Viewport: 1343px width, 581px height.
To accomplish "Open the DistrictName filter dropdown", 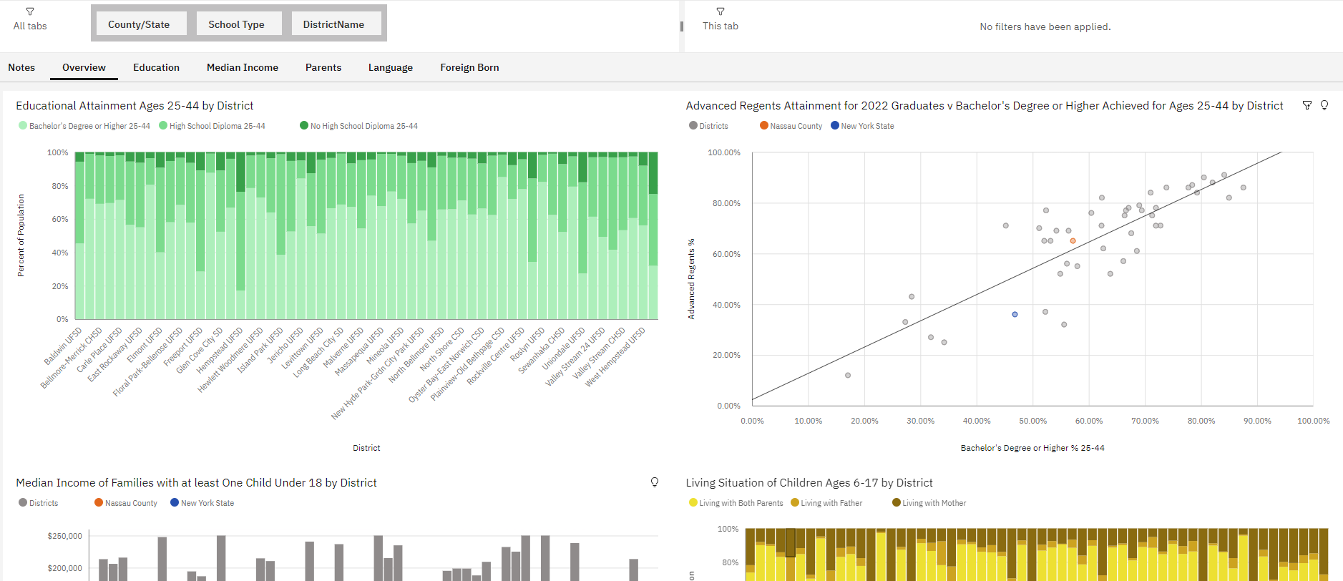I will point(333,24).
